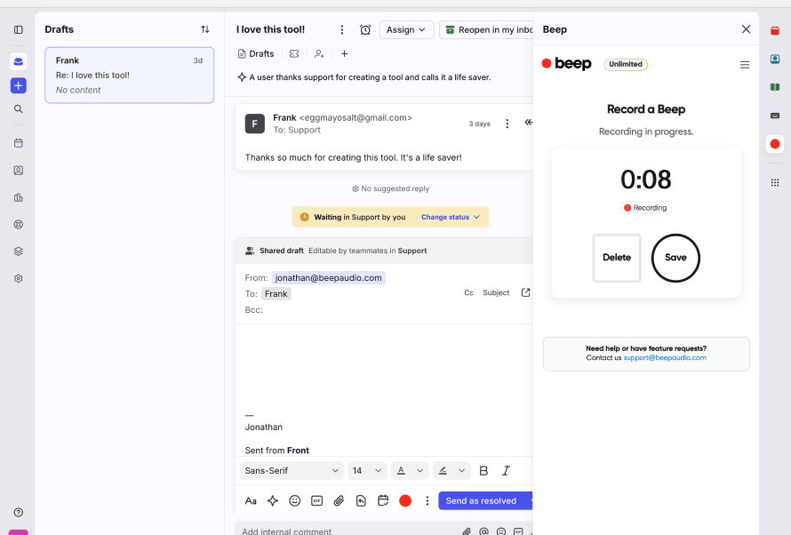Click Reopen in my inbox button
This screenshot has width=791, height=535.
[x=486, y=29]
